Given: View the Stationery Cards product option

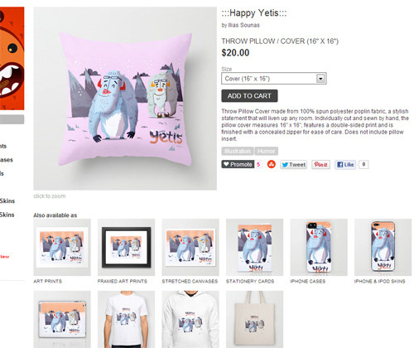Looking at the screenshot, I should 254,247.
